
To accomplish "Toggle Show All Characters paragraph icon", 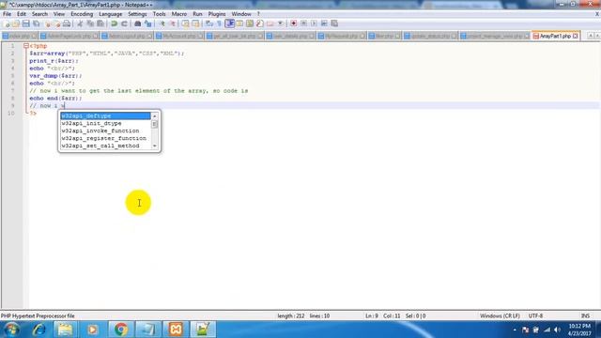I will coord(219,23).
